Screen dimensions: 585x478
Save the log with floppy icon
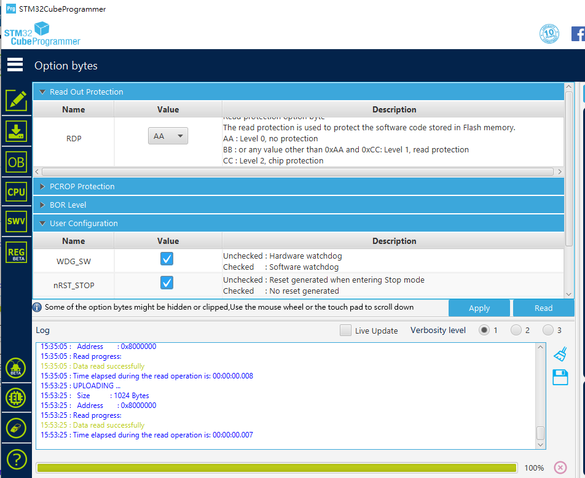(560, 377)
